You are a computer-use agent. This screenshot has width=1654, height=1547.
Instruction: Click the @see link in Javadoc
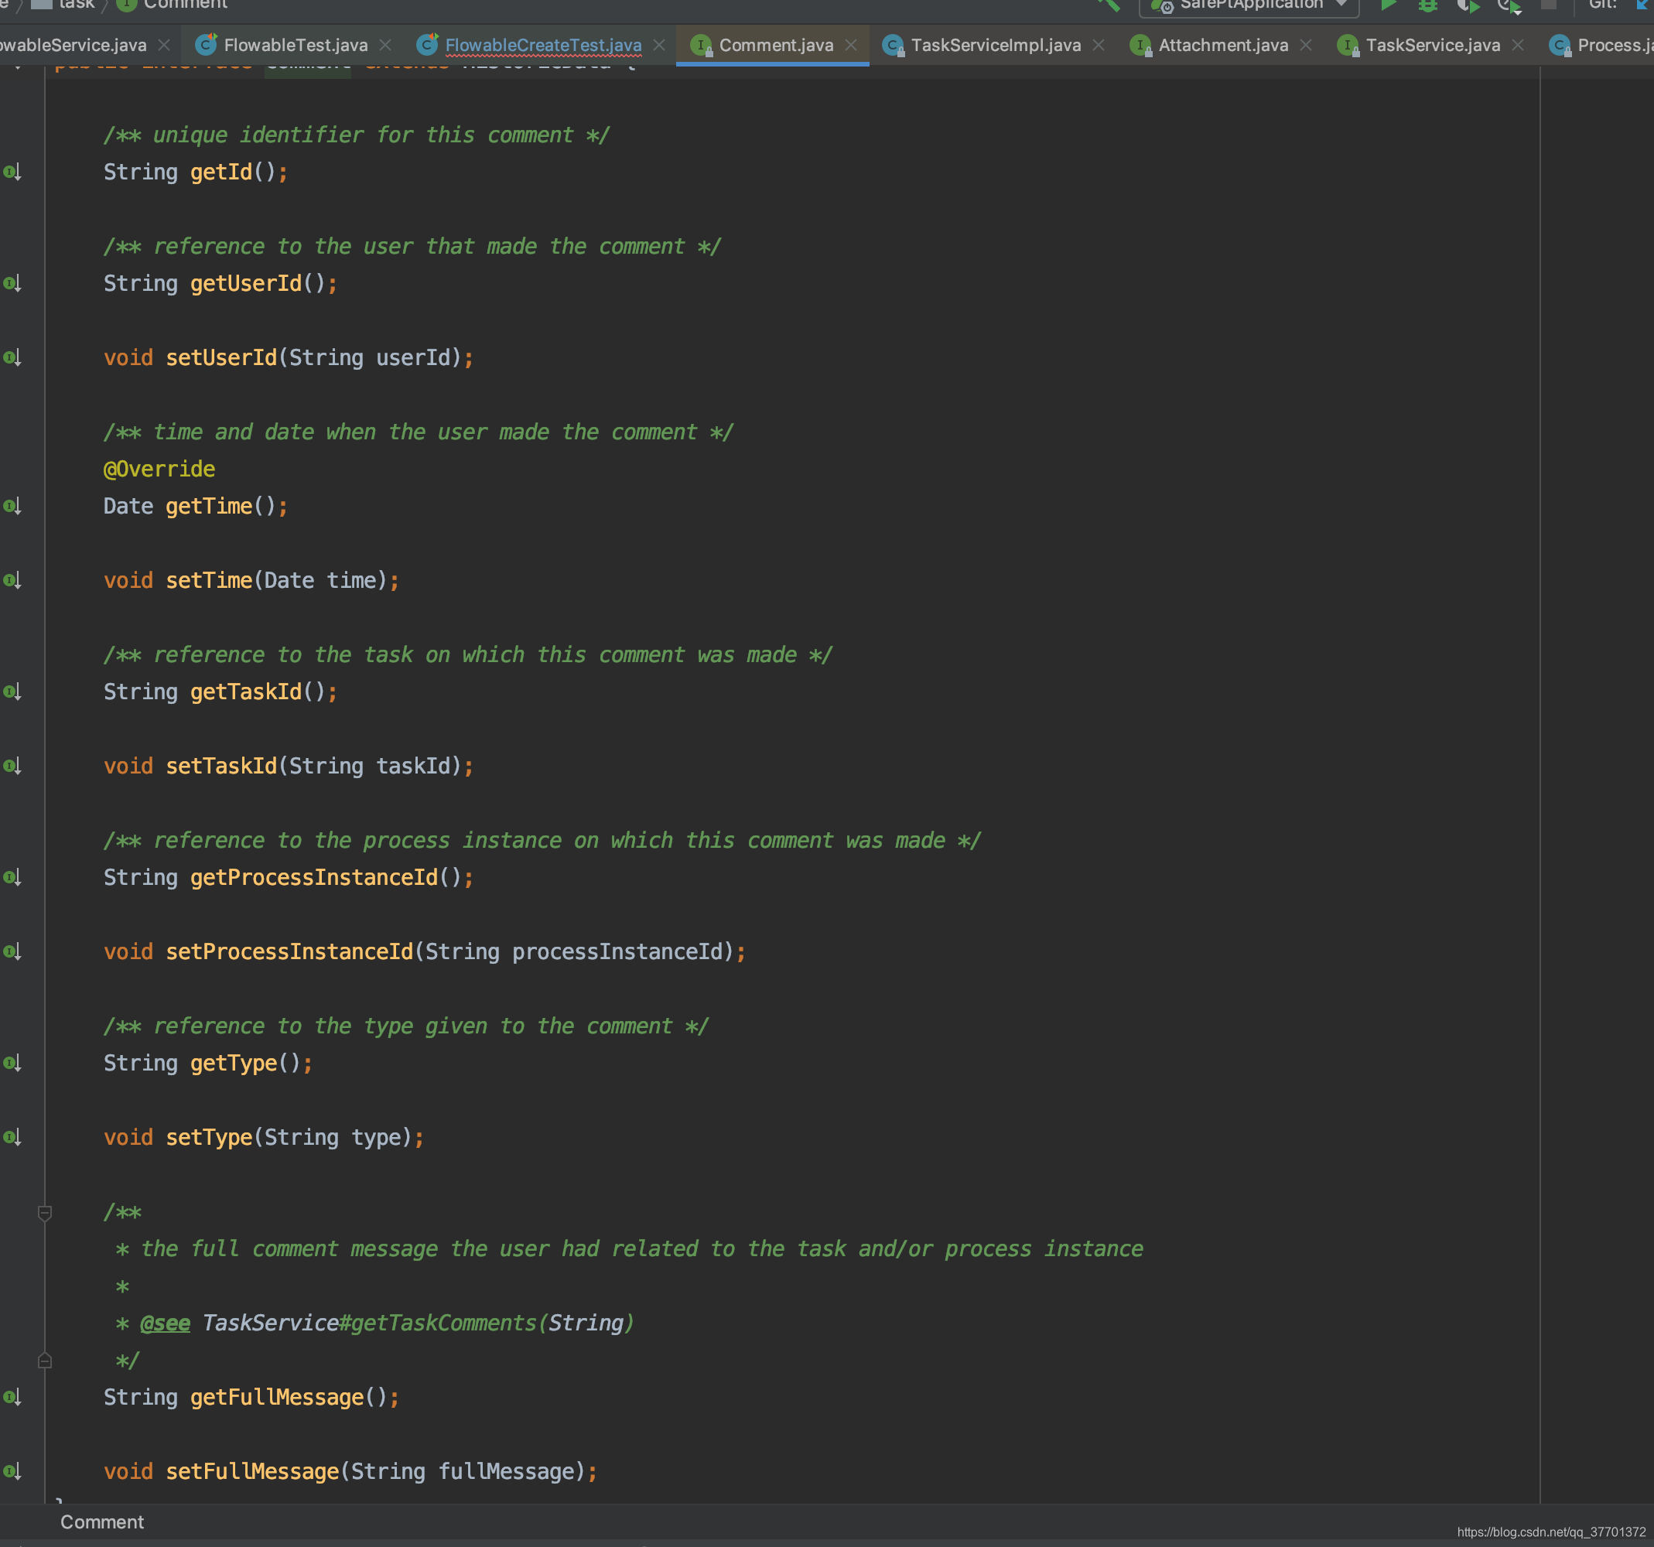coord(165,1323)
